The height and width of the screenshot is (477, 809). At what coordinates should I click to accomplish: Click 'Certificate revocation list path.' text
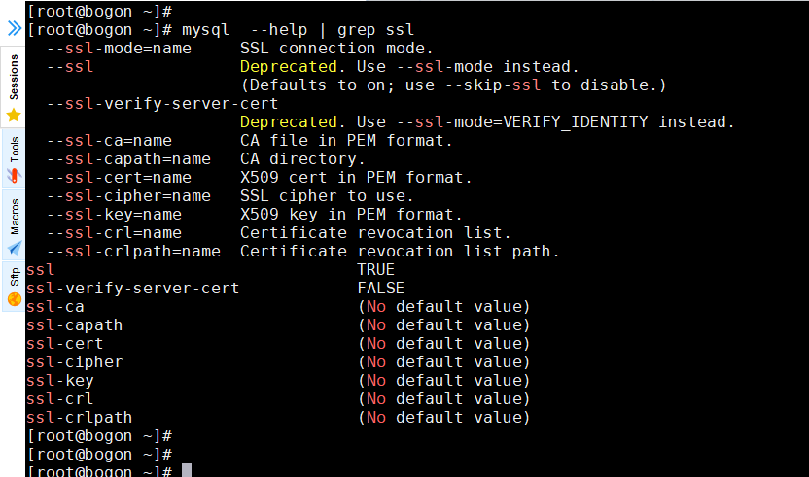400,252
